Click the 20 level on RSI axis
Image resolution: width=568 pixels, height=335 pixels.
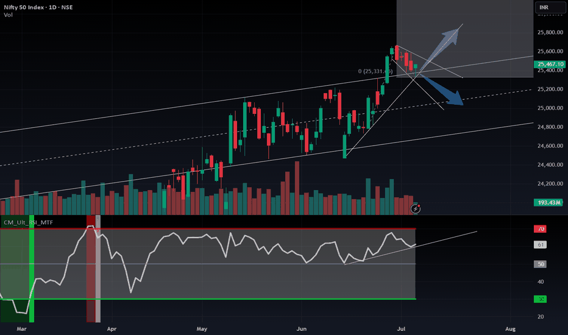541,317
